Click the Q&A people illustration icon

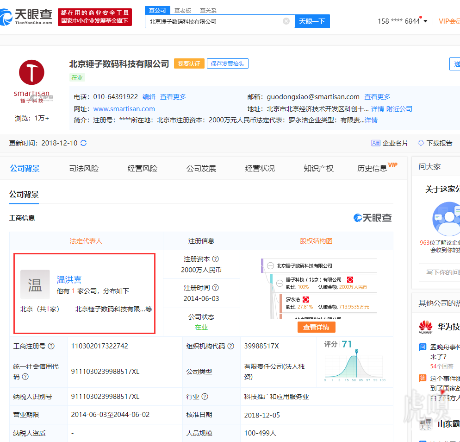(x=447, y=219)
